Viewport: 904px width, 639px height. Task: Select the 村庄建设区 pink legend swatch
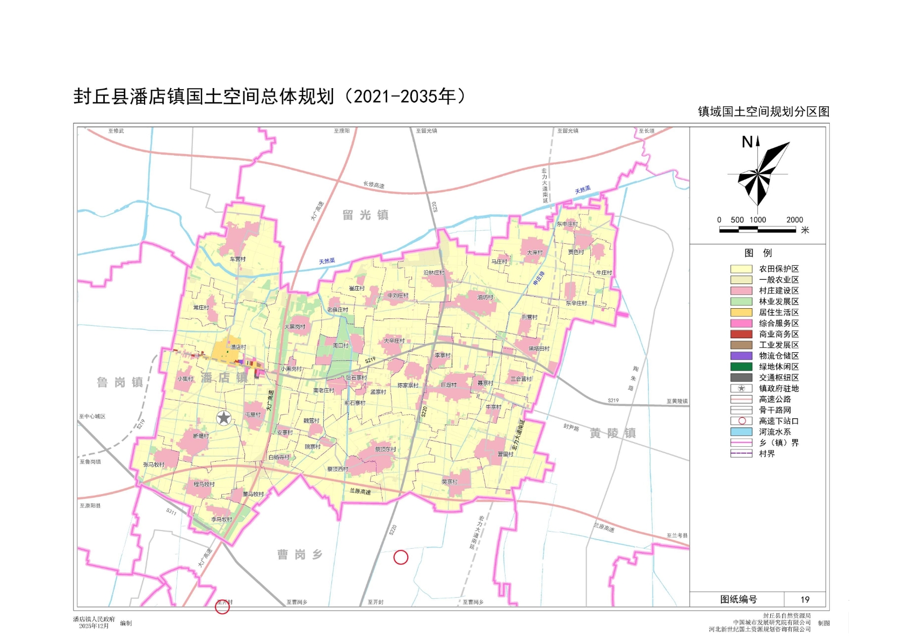click(741, 291)
